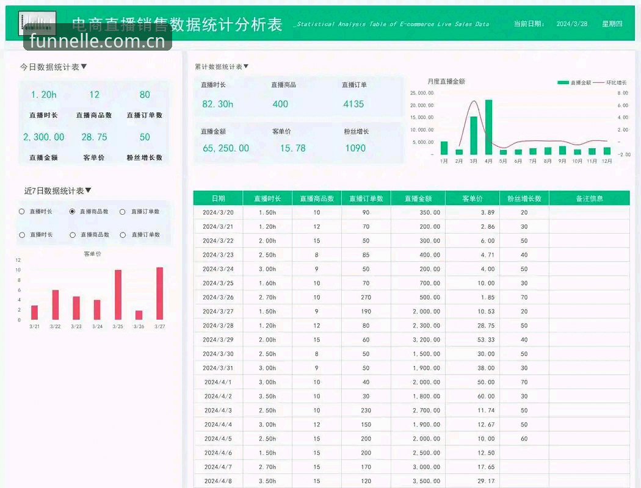Click the cumulative 15.78 客单价 value
Viewport: 641px width, 488px height.
coord(292,148)
